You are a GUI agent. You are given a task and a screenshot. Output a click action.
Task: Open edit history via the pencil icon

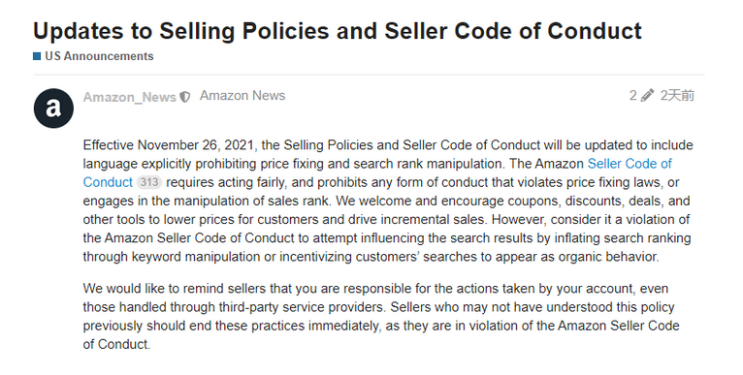(x=647, y=96)
